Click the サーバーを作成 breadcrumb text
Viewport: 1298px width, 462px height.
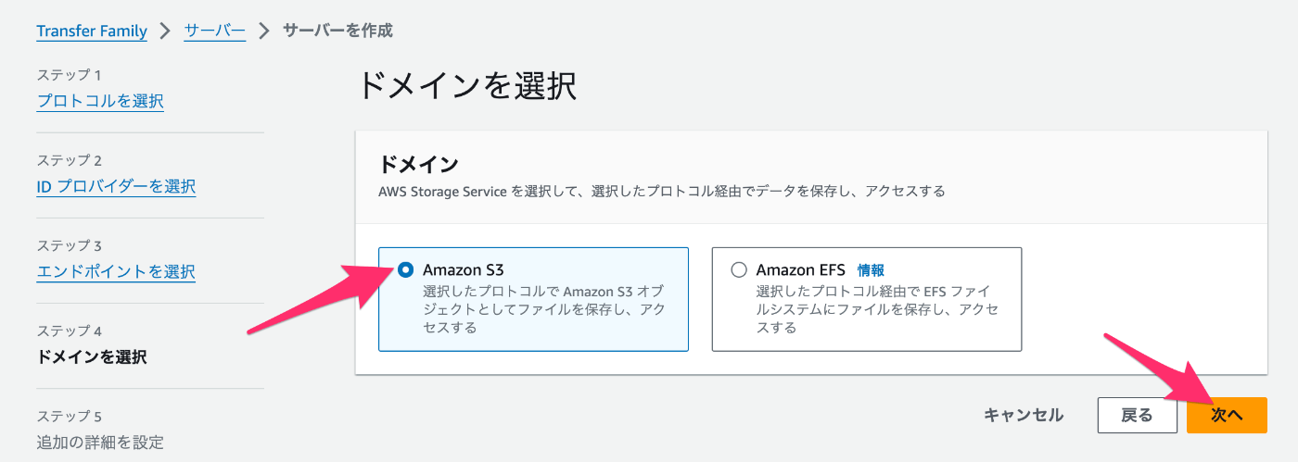tap(337, 31)
